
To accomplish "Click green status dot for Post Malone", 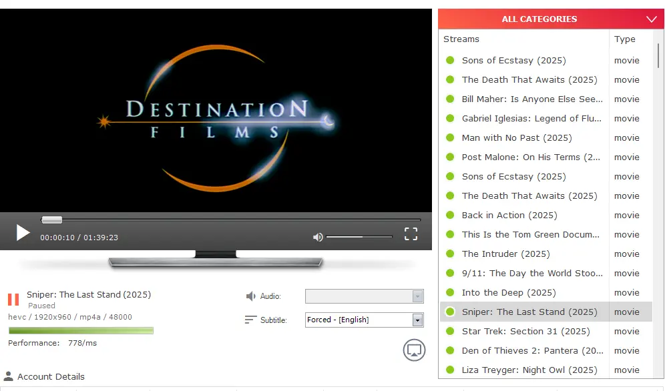I will click(450, 157).
